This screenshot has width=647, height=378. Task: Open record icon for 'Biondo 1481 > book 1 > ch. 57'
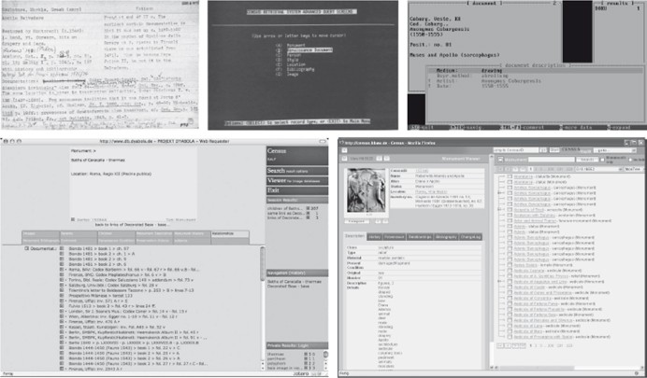point(62,248)
